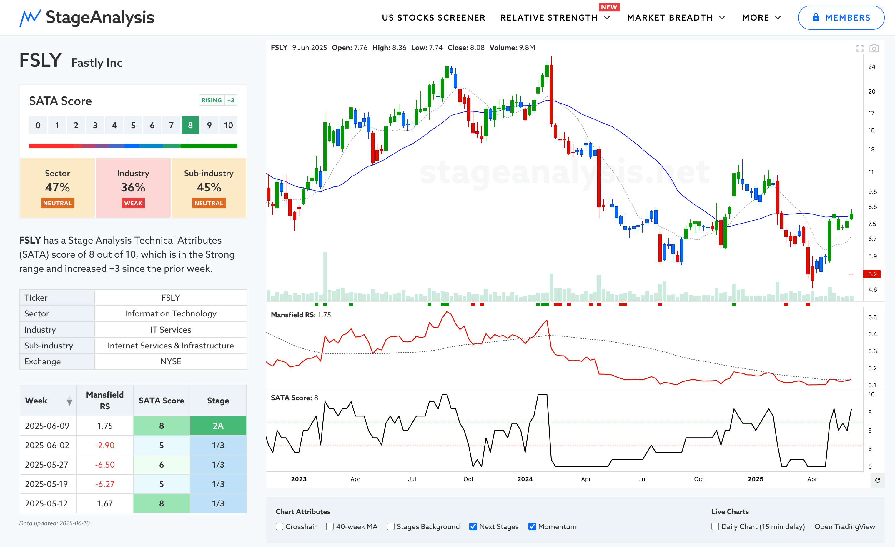895x547 pixels.
Task: Click FSLY ticker heading
Action: (40, 60)
